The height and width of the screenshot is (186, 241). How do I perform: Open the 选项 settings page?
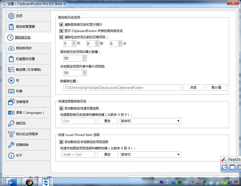(28, 16)
